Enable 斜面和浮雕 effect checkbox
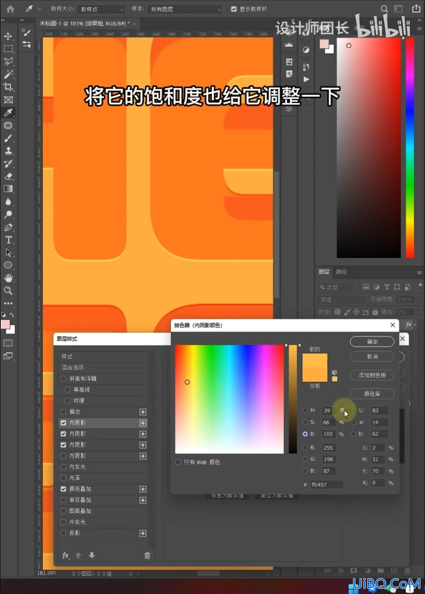This screenshot has width=425, height=594. tap(63, 379)
